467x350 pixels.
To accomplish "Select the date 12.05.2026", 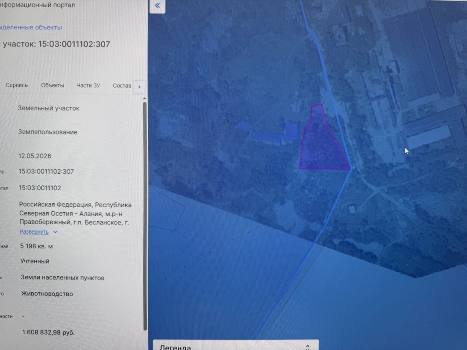I will pos(35,156).
